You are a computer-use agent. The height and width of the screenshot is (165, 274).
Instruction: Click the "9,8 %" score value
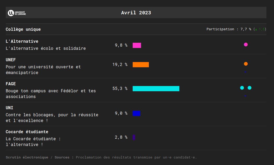tap(121, 45)
